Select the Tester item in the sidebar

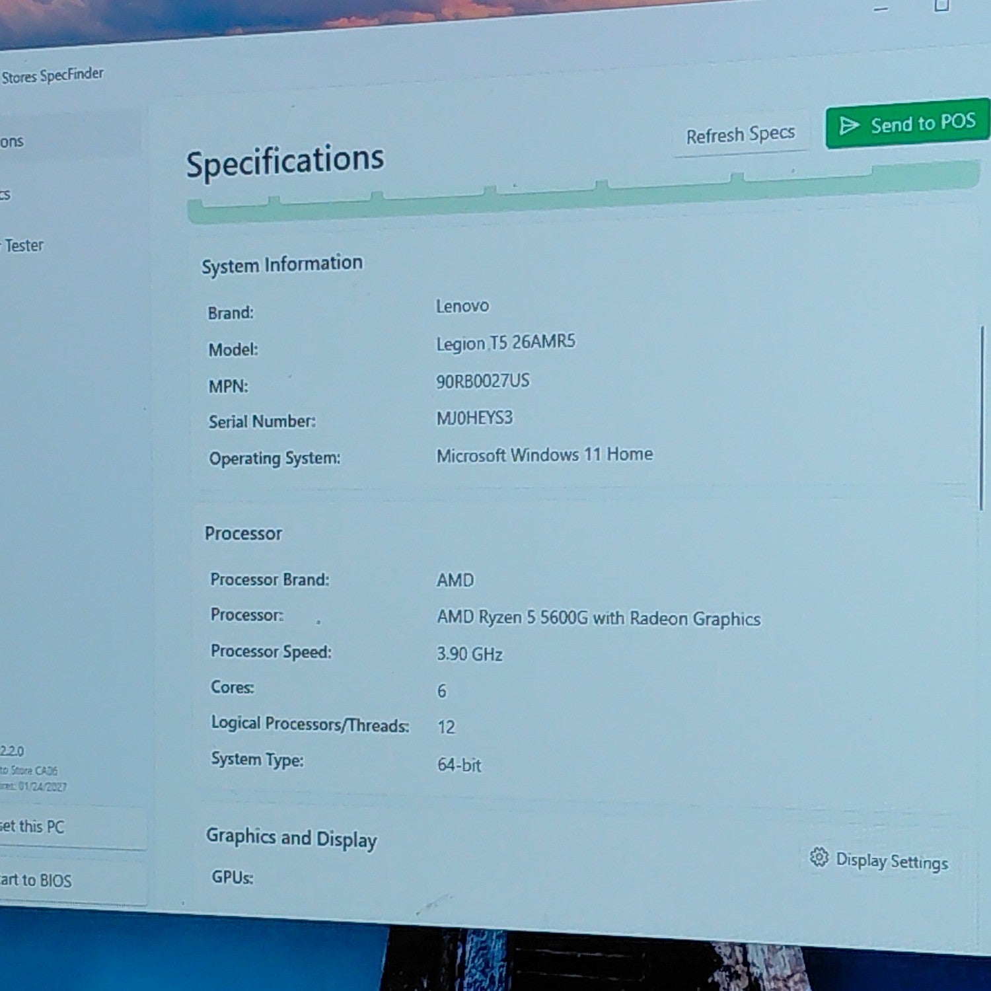[24, 246]
